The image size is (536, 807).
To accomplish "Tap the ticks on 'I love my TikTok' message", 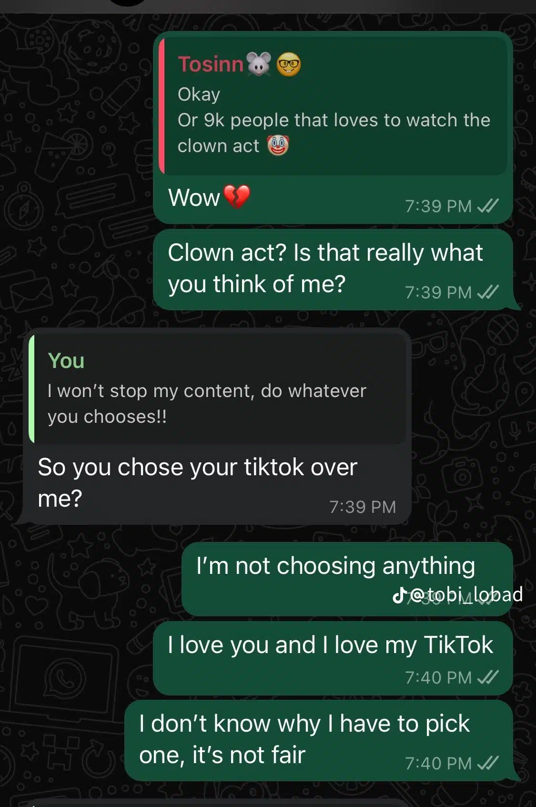I will point(488,677).
